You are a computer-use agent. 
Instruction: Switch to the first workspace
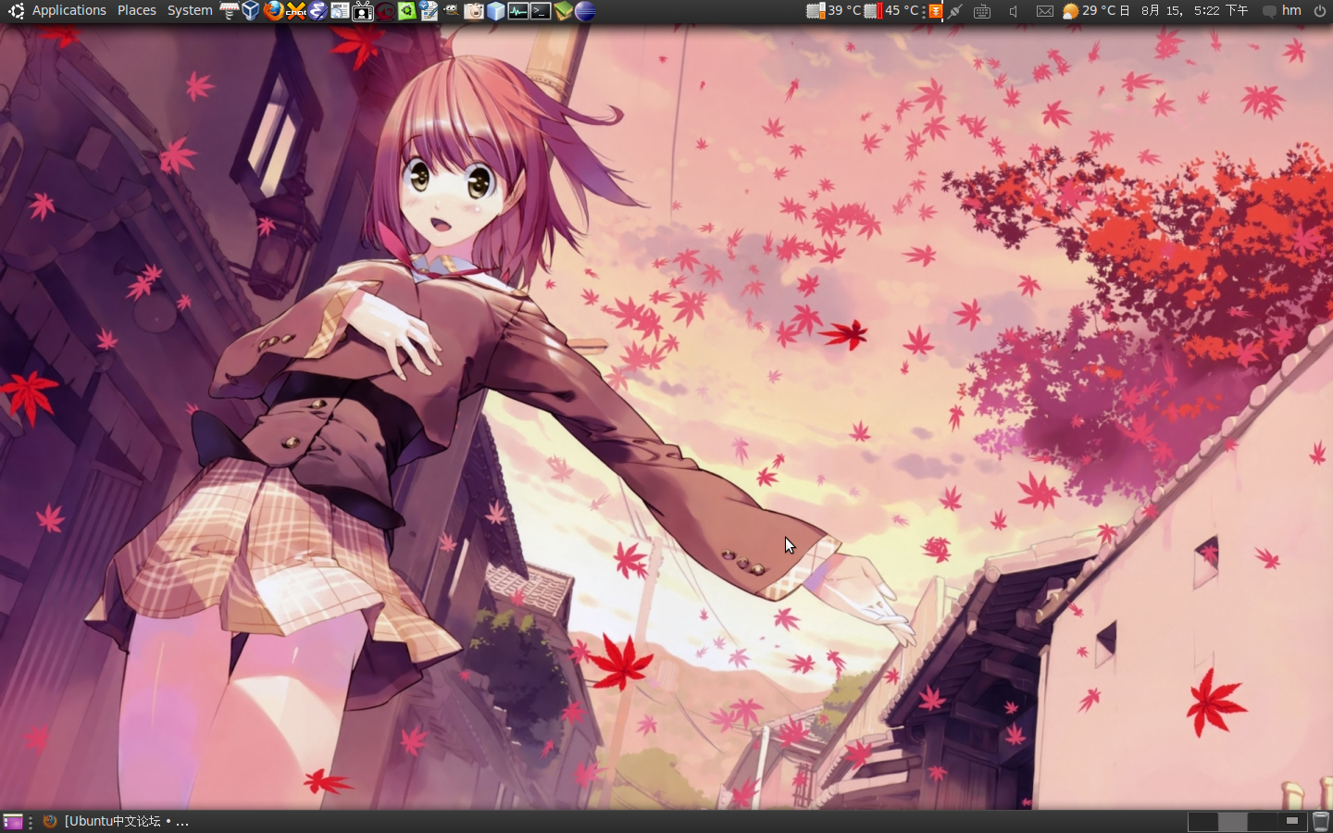pyautogui.click(x=1202, y=822)
